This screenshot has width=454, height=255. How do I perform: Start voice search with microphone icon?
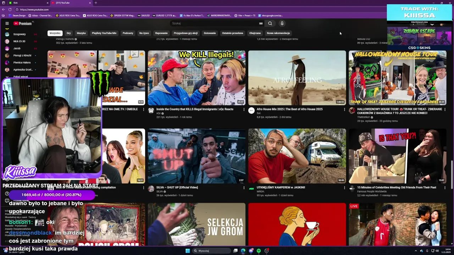[x=282, y=23]
